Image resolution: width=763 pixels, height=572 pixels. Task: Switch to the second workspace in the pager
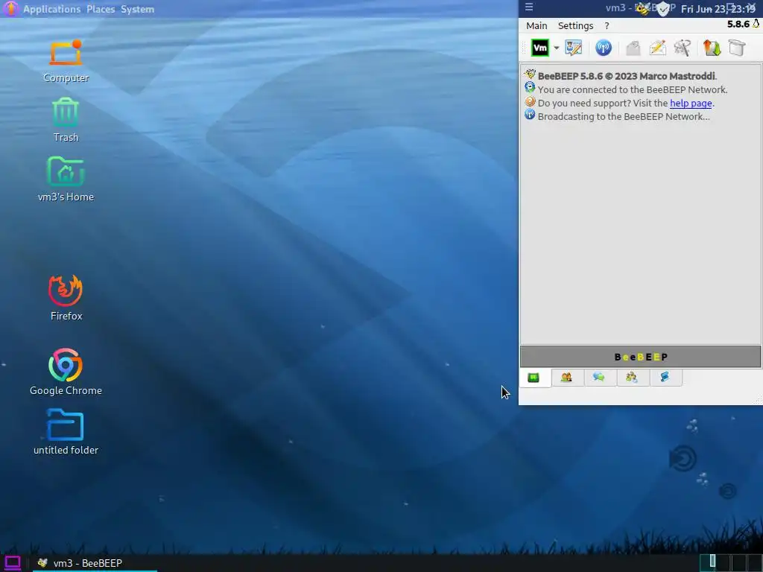pos(724,562)
